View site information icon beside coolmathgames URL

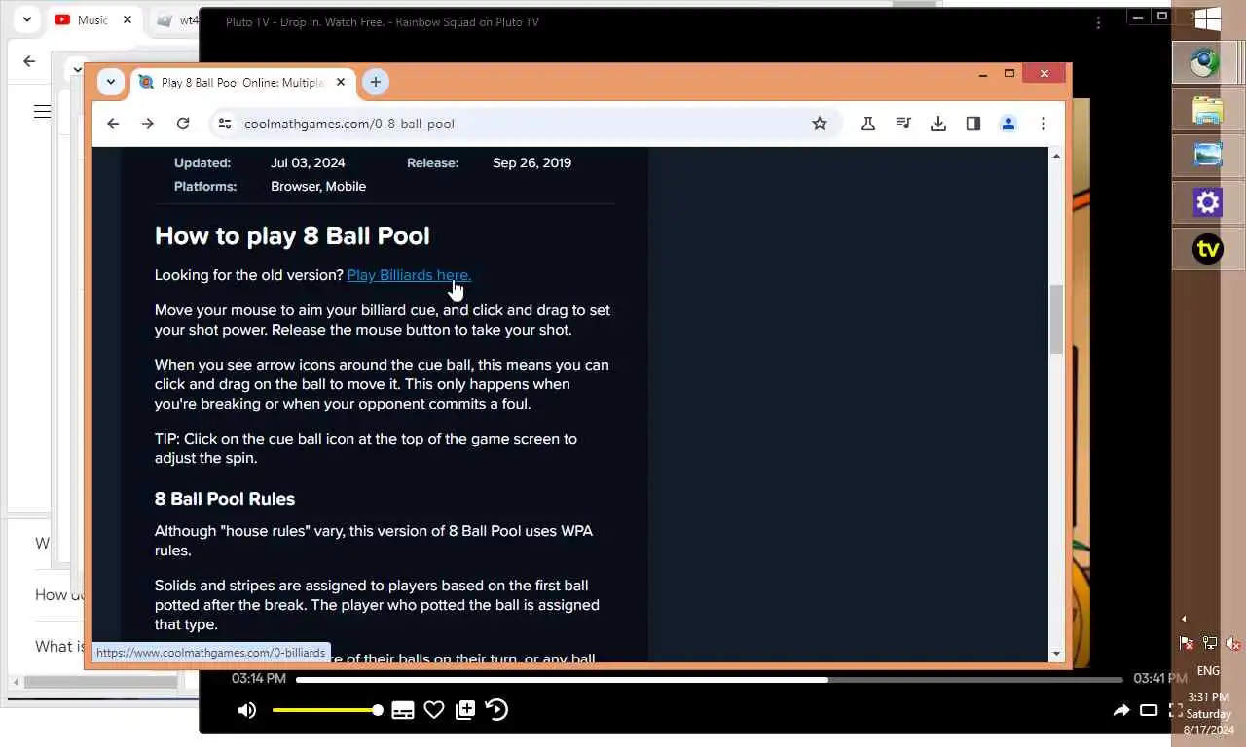(x=225, y=124)
